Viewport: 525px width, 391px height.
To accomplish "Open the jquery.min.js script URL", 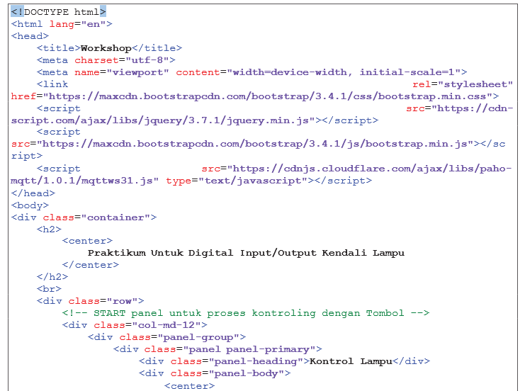I will [x=163, y=120].
